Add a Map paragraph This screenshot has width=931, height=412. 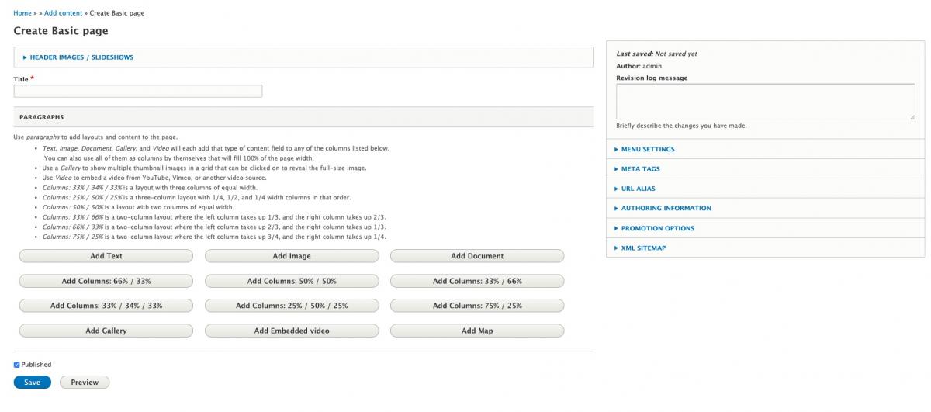pos(477,331)
